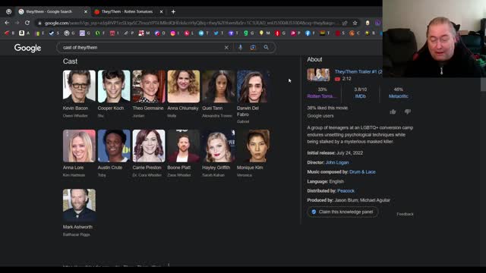The image size is (486, 273).
Task: Select Darwin Del Fabro's cast photo
Action: tap(253, 86)
